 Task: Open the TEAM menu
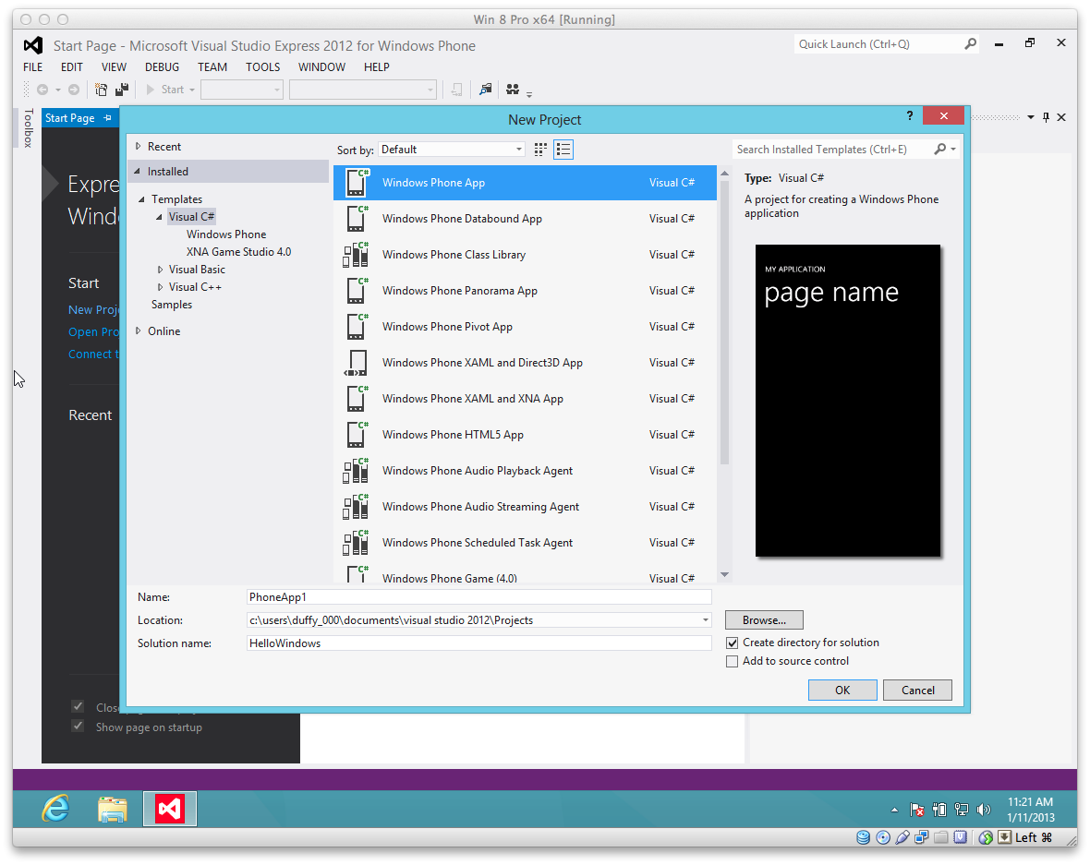[212, 67]
